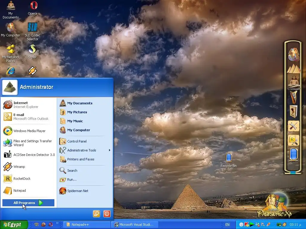Image resolution: width=306 pixels, height=229 pixels.
Task: Click the seated scribe statue dock icon
Action: [x=293, y=82]
